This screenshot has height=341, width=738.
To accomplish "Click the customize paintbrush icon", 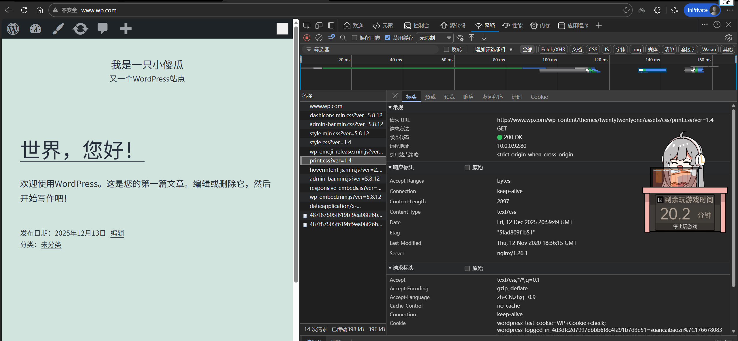I will (x=58, y=29).
